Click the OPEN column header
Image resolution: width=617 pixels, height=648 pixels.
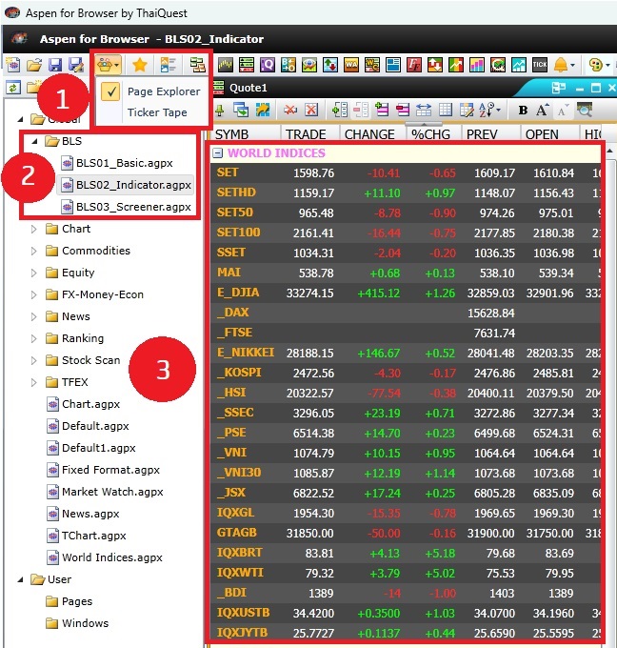549,134
